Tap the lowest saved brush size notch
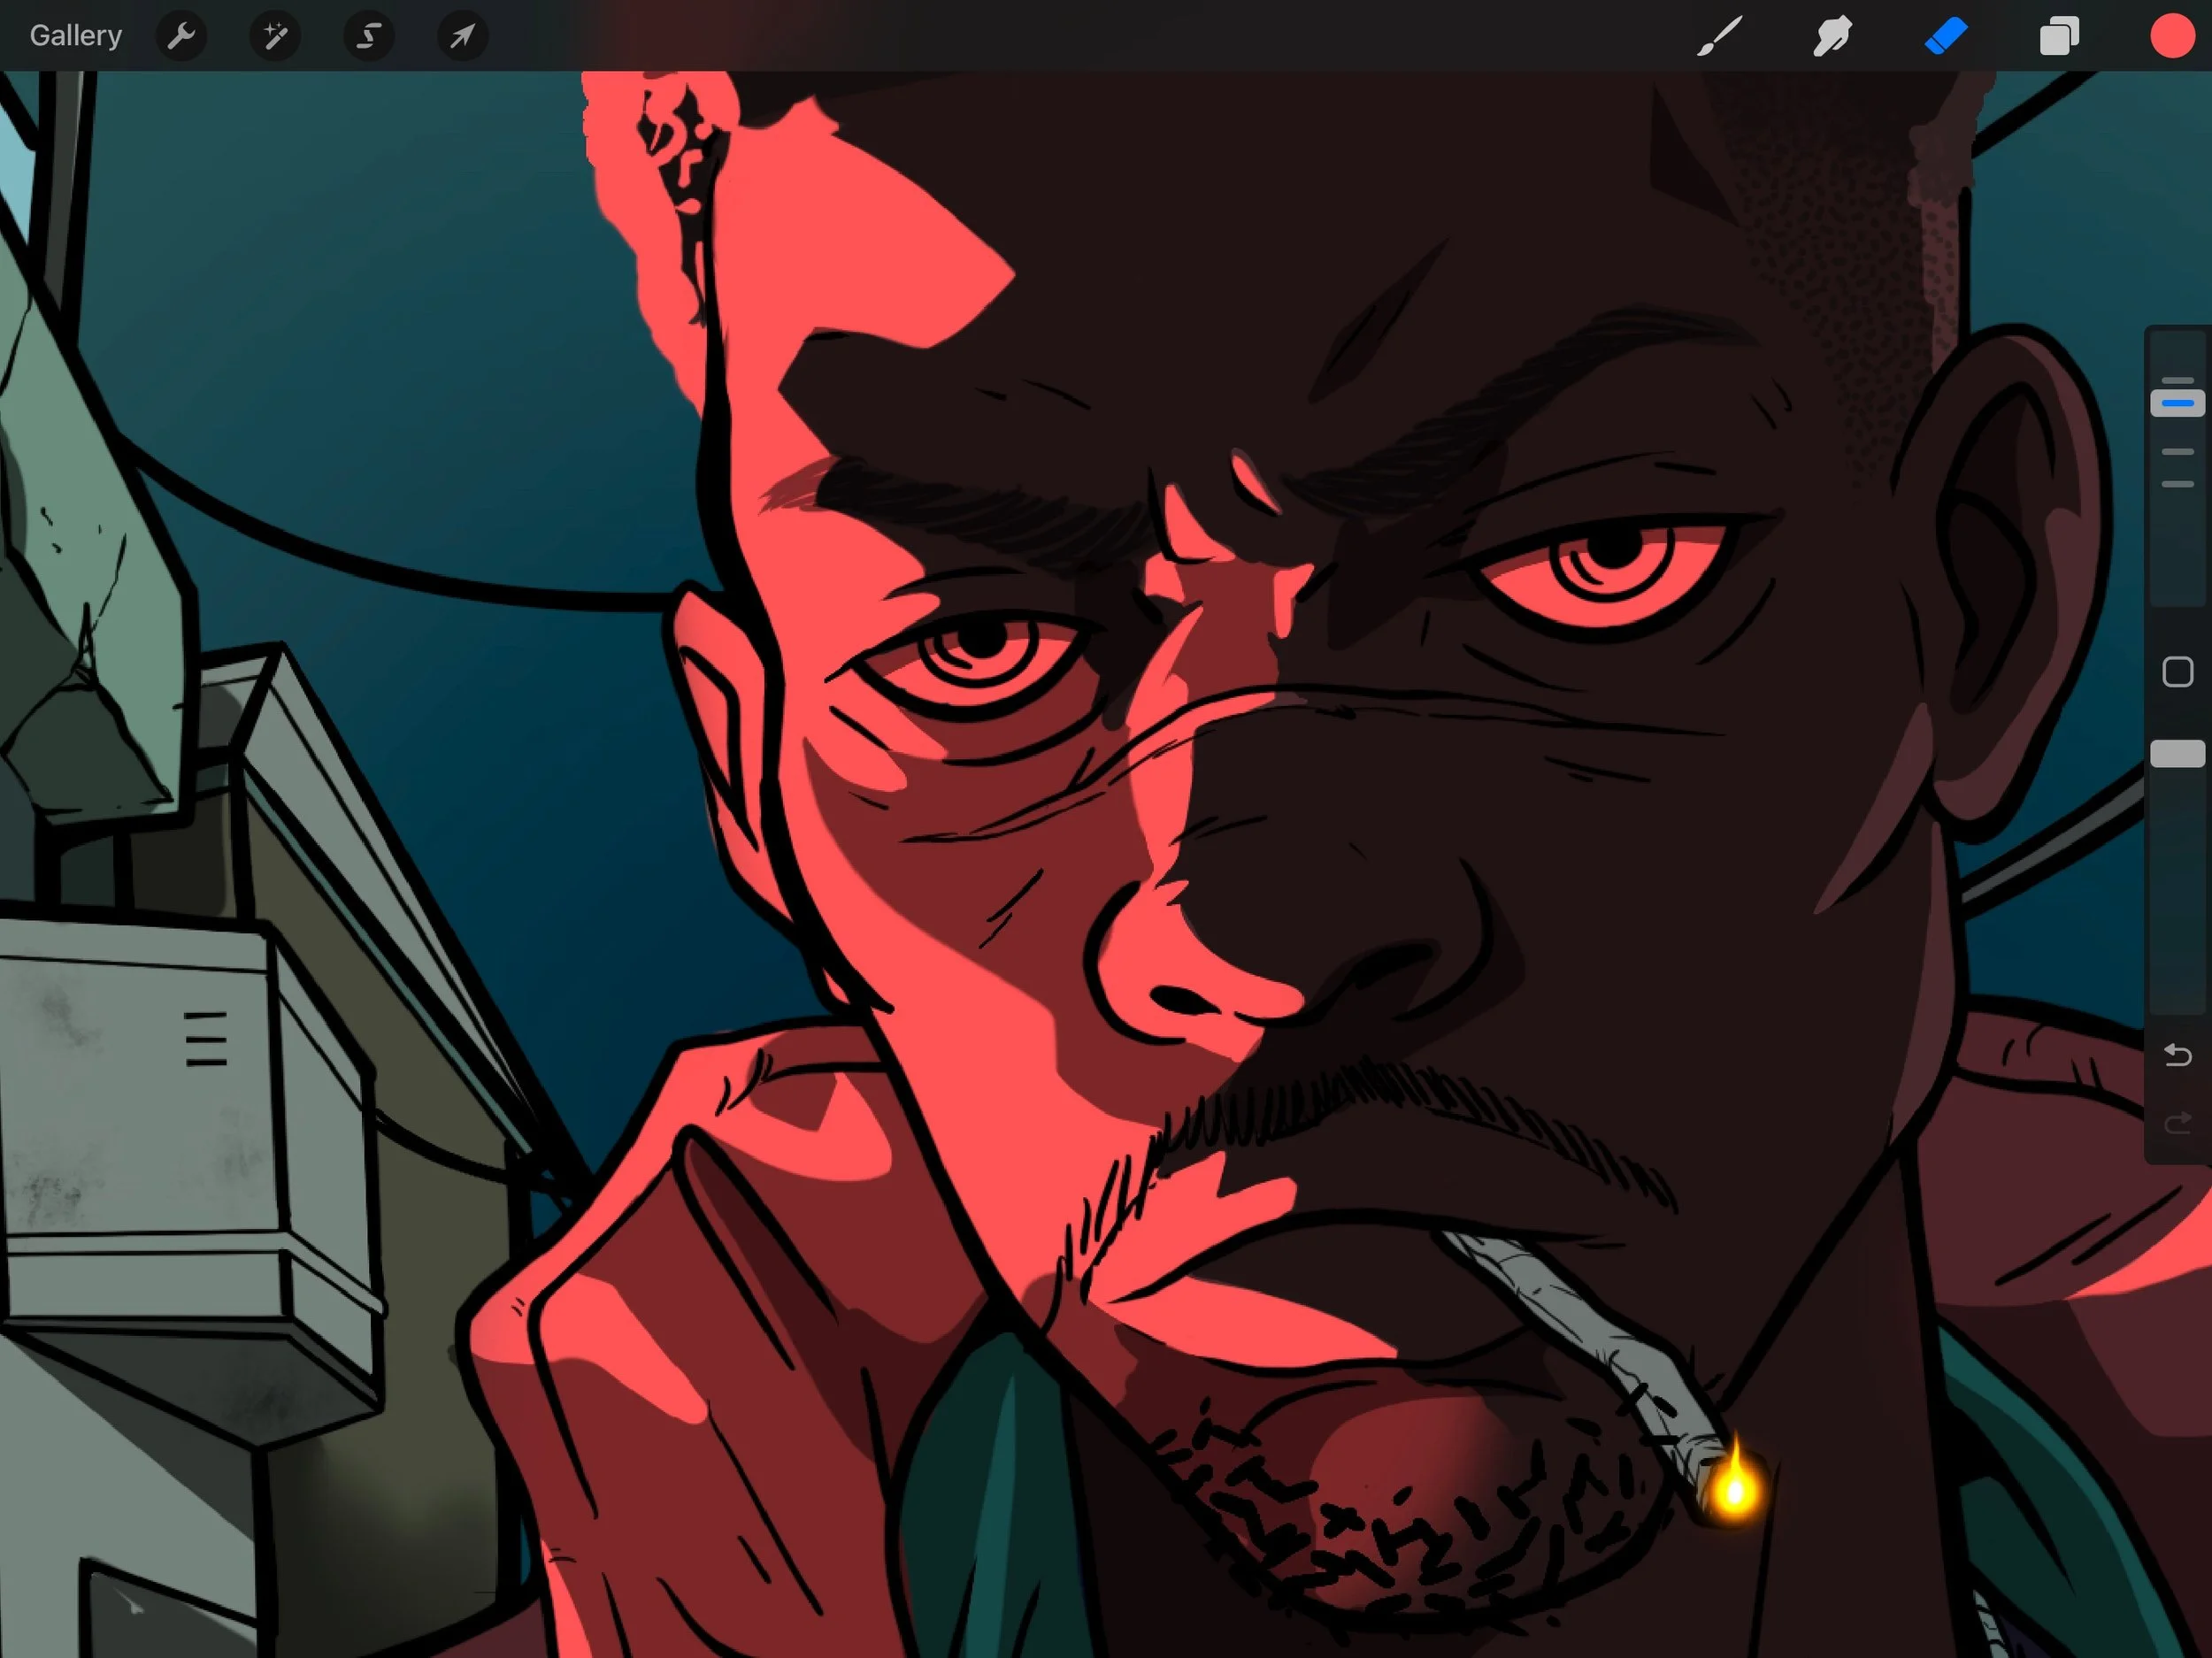Viewport: 2212px width, 1658px height. (x=2177, y=484)
